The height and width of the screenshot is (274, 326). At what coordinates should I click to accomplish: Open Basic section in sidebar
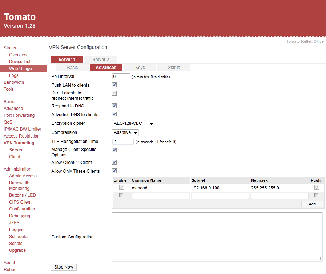(x=9, y=102)
